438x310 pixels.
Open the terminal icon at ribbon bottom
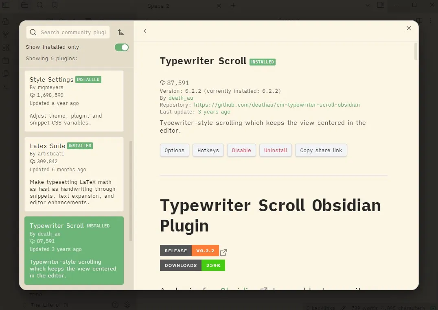point(5,86)
